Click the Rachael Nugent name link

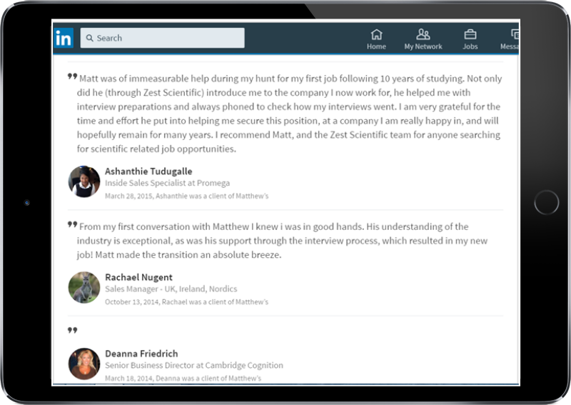coord(138,277)
